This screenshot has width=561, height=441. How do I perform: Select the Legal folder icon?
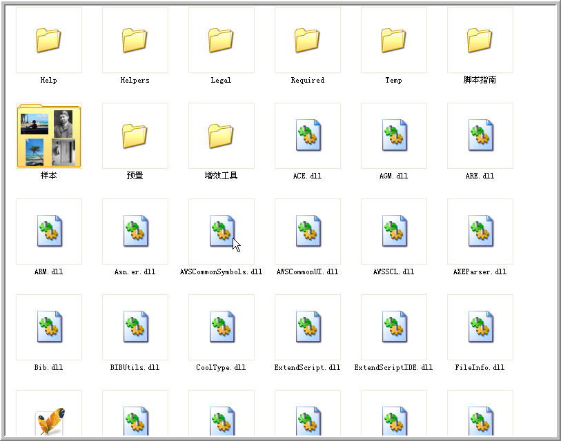221,41
